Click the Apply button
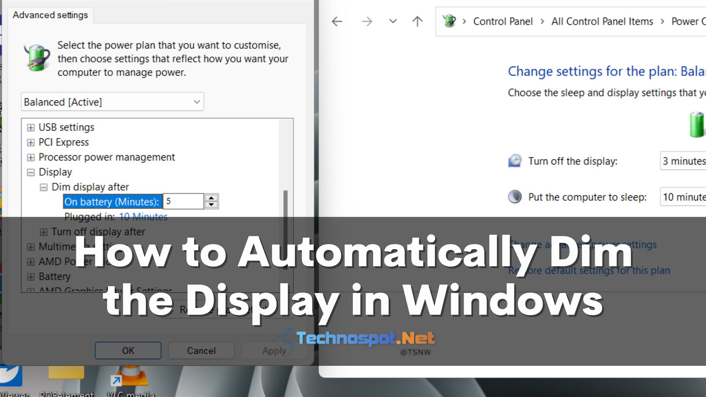 point(274,350)
